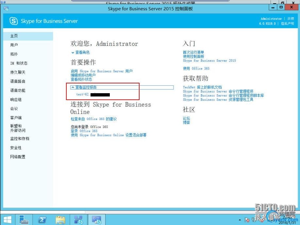Switch to Control Panel taskbar icon

tap(97, 220)
